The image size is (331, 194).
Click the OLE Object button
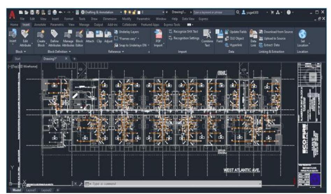click(x=234, y=38)
